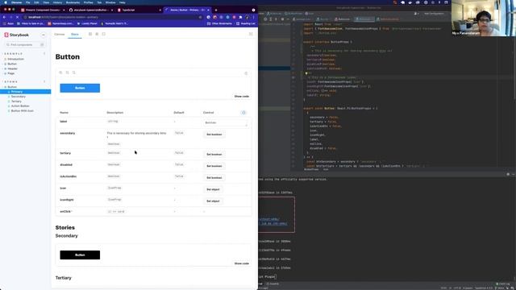Switch to the GitHub storybook-typescript tab
This screenshot has width=516, height=290.
coord(91,10)
